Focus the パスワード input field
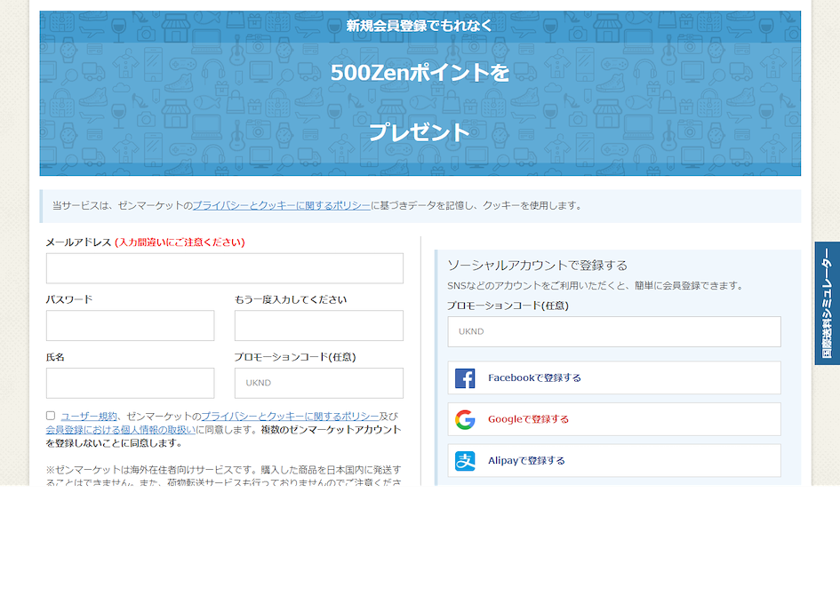Viewport: 840px width, 596px height. (130, 326)
